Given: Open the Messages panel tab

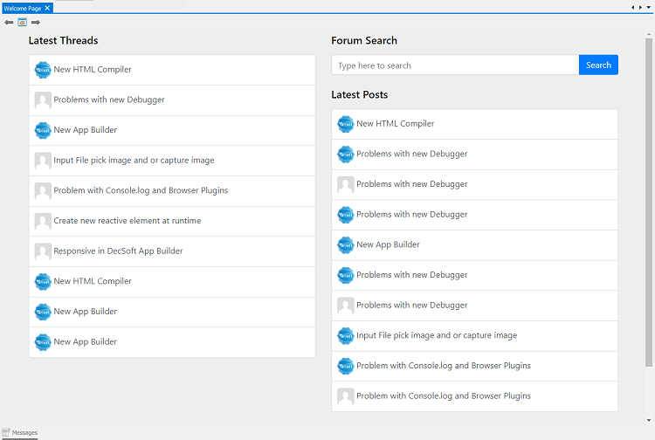Looking at the screenshot, I should tap(19, 432).
